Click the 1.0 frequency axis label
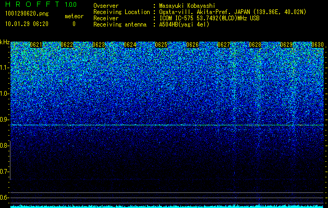 [x=4, y=94]
